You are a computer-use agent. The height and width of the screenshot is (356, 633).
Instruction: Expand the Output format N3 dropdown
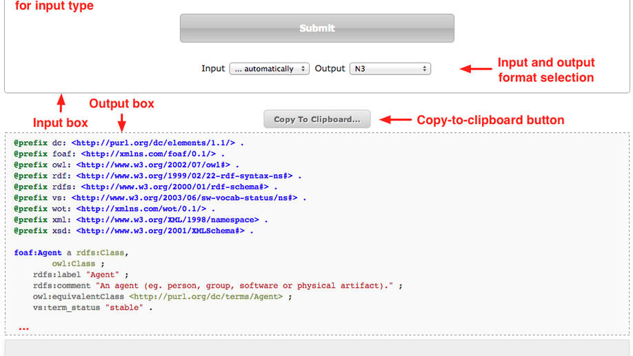(390, 69)
